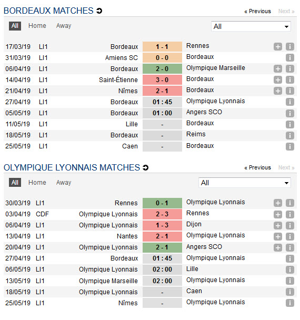Image resolution: width=300 pixels, height=320 pixels.
Task: Expand Bordeaux vs Olympique Marseille plus icon
Action: pos(278,69)
